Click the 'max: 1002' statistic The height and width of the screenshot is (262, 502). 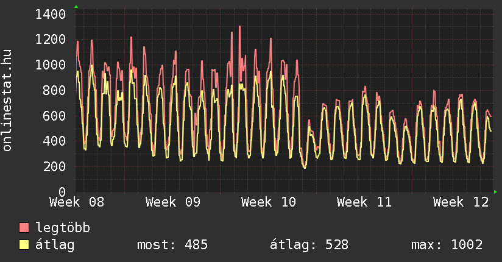[x=447, y=245]
